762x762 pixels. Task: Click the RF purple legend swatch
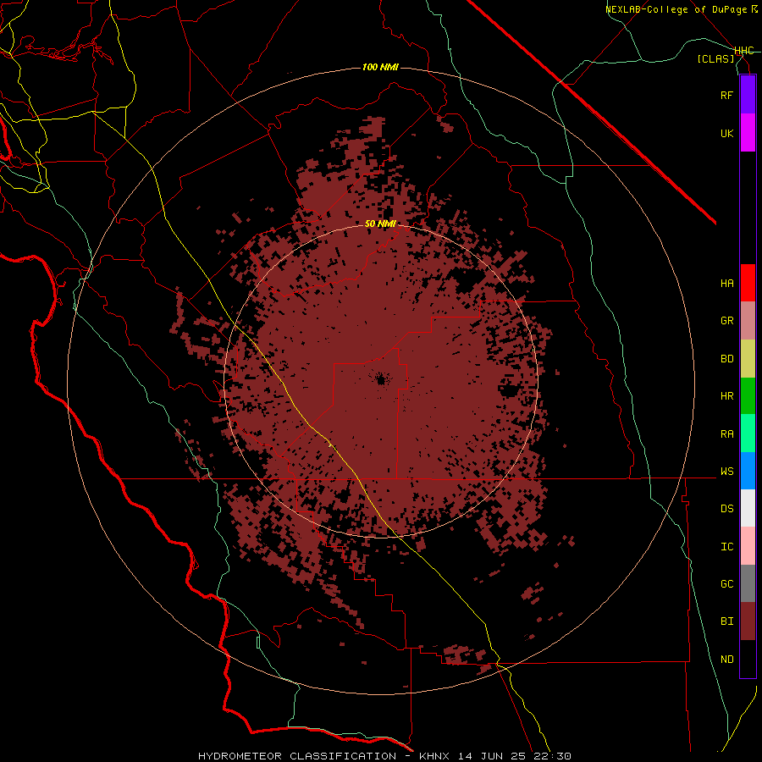click(x=748, y=95)
